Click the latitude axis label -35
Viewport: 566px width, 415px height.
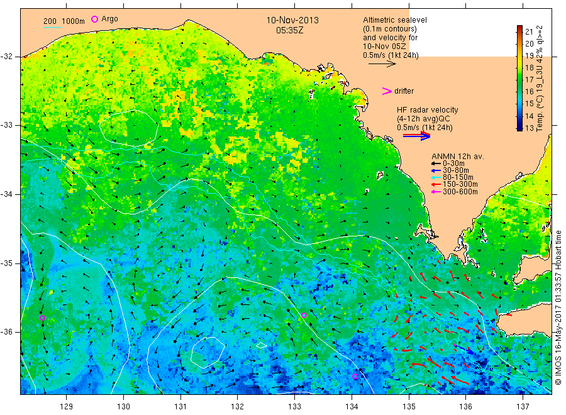(x=6, y=263)
